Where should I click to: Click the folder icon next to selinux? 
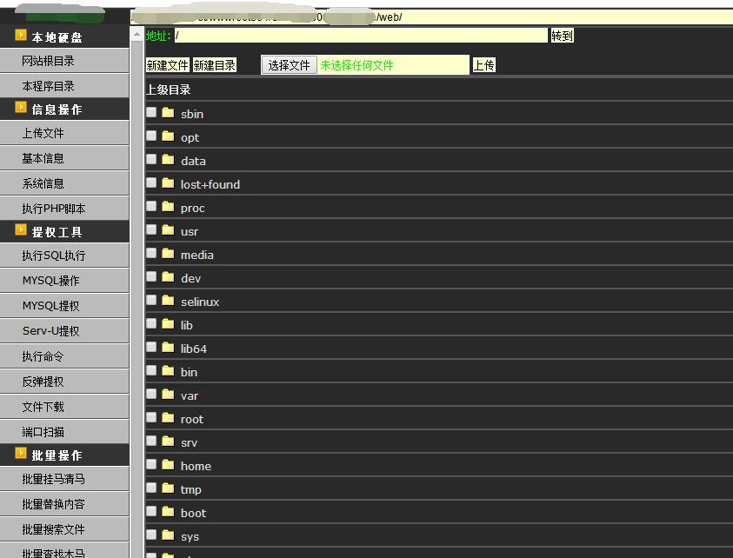168,301
